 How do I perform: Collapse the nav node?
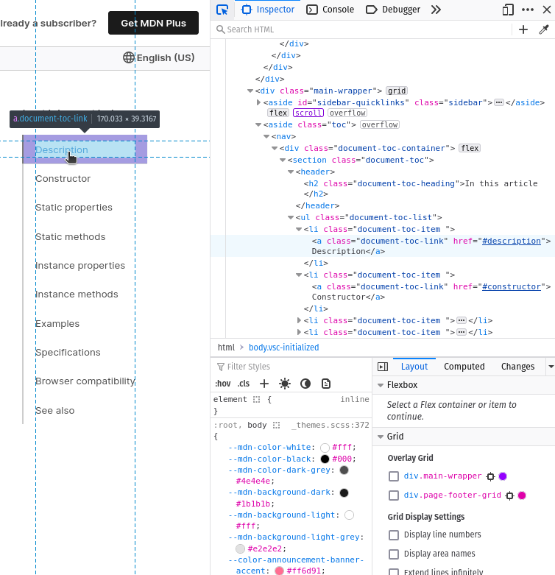click(x=266, y=136)
